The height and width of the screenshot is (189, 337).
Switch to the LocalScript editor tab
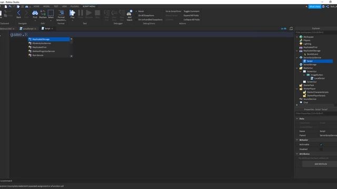pos(28,28)
